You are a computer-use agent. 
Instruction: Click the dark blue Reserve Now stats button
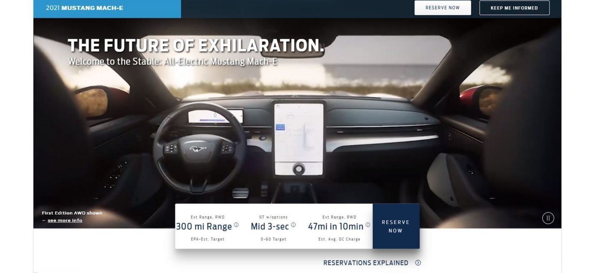[396, 226]
